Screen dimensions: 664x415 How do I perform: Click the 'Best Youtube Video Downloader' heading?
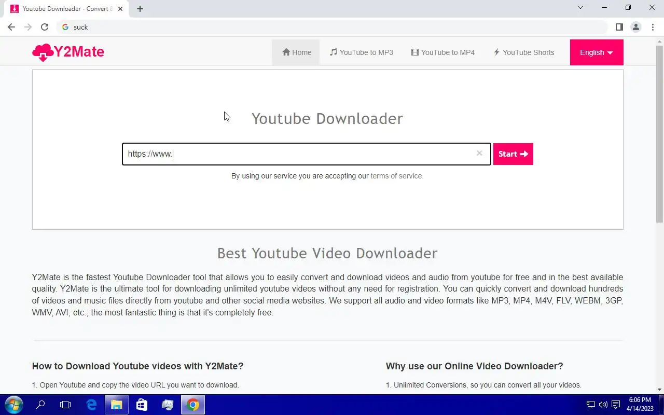click(x=327, y=253)
